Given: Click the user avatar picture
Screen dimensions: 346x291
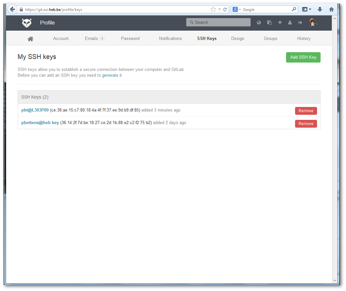Looking at the screenshot, I should pyautogui.click(x=313, y=23).
